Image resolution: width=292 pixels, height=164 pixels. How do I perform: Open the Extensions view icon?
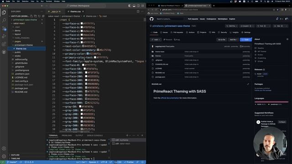click(x=4, y=44)
